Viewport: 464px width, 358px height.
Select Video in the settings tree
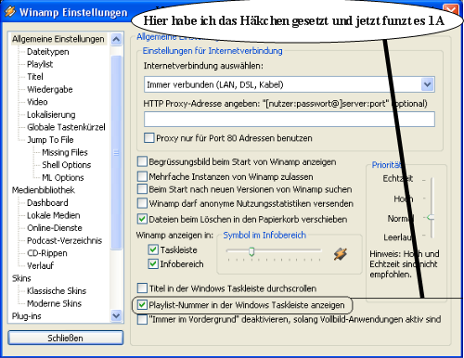[x=37, y=102]
